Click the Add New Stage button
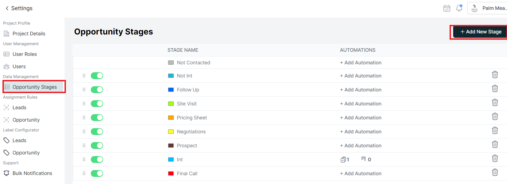Screen dimensions: 507x184 click(x=480, y=32)
